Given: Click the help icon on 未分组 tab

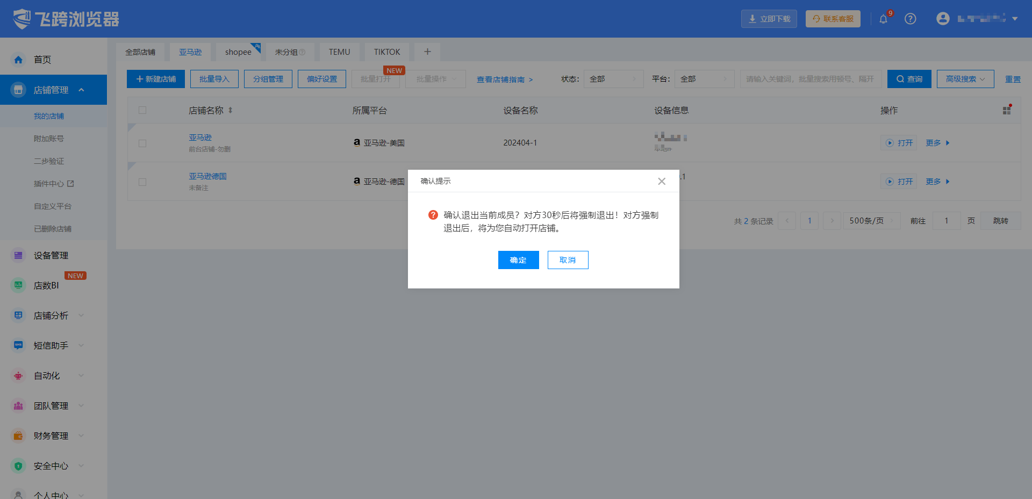Looking at the screenshot, I should [x=302, y=52].
